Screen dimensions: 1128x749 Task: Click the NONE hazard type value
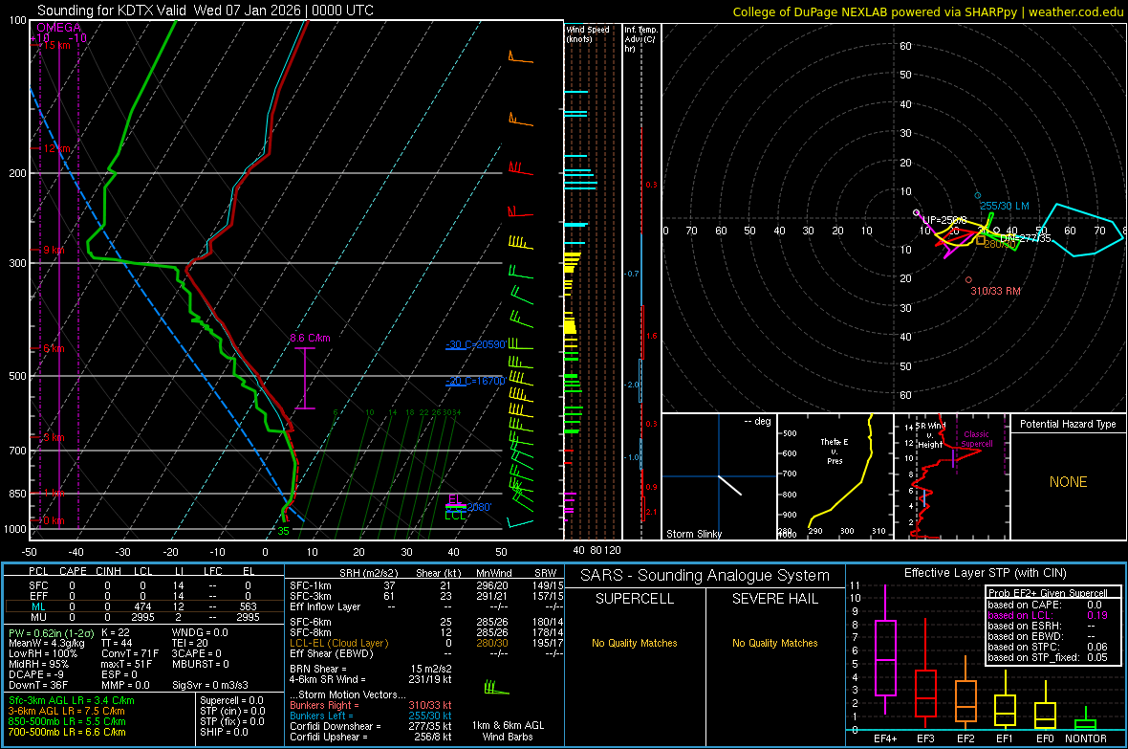(x=1068, y=482)
